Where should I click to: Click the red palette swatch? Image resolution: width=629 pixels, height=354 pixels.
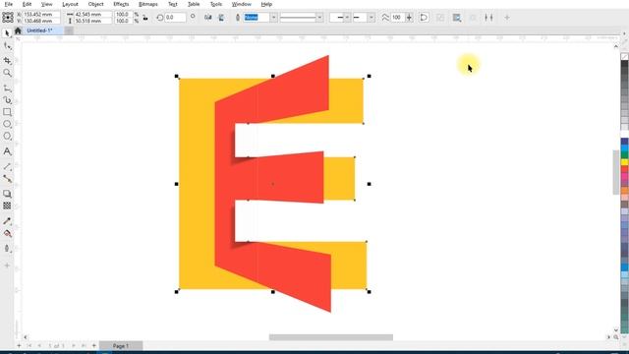pyautogui.click(x=625, y=168)
